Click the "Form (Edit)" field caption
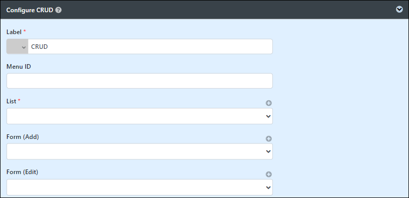Screen dimensions: 409x198 (x=22, y=172)
